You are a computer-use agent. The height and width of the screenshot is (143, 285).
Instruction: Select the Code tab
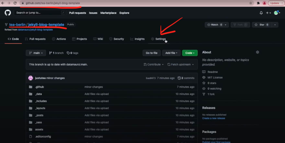[13, 39]
